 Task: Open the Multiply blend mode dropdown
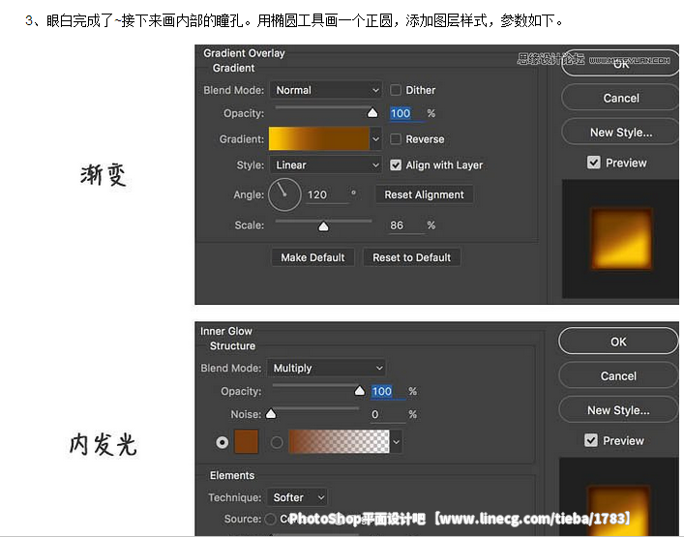(326, 368)
